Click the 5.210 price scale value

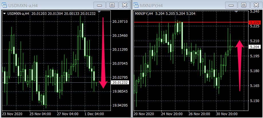click(255, 41)
